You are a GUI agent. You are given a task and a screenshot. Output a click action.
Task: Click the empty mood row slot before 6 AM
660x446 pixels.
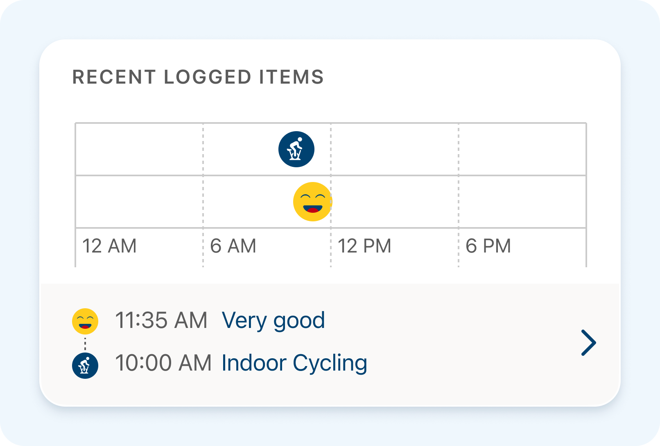tap(139, 202)
